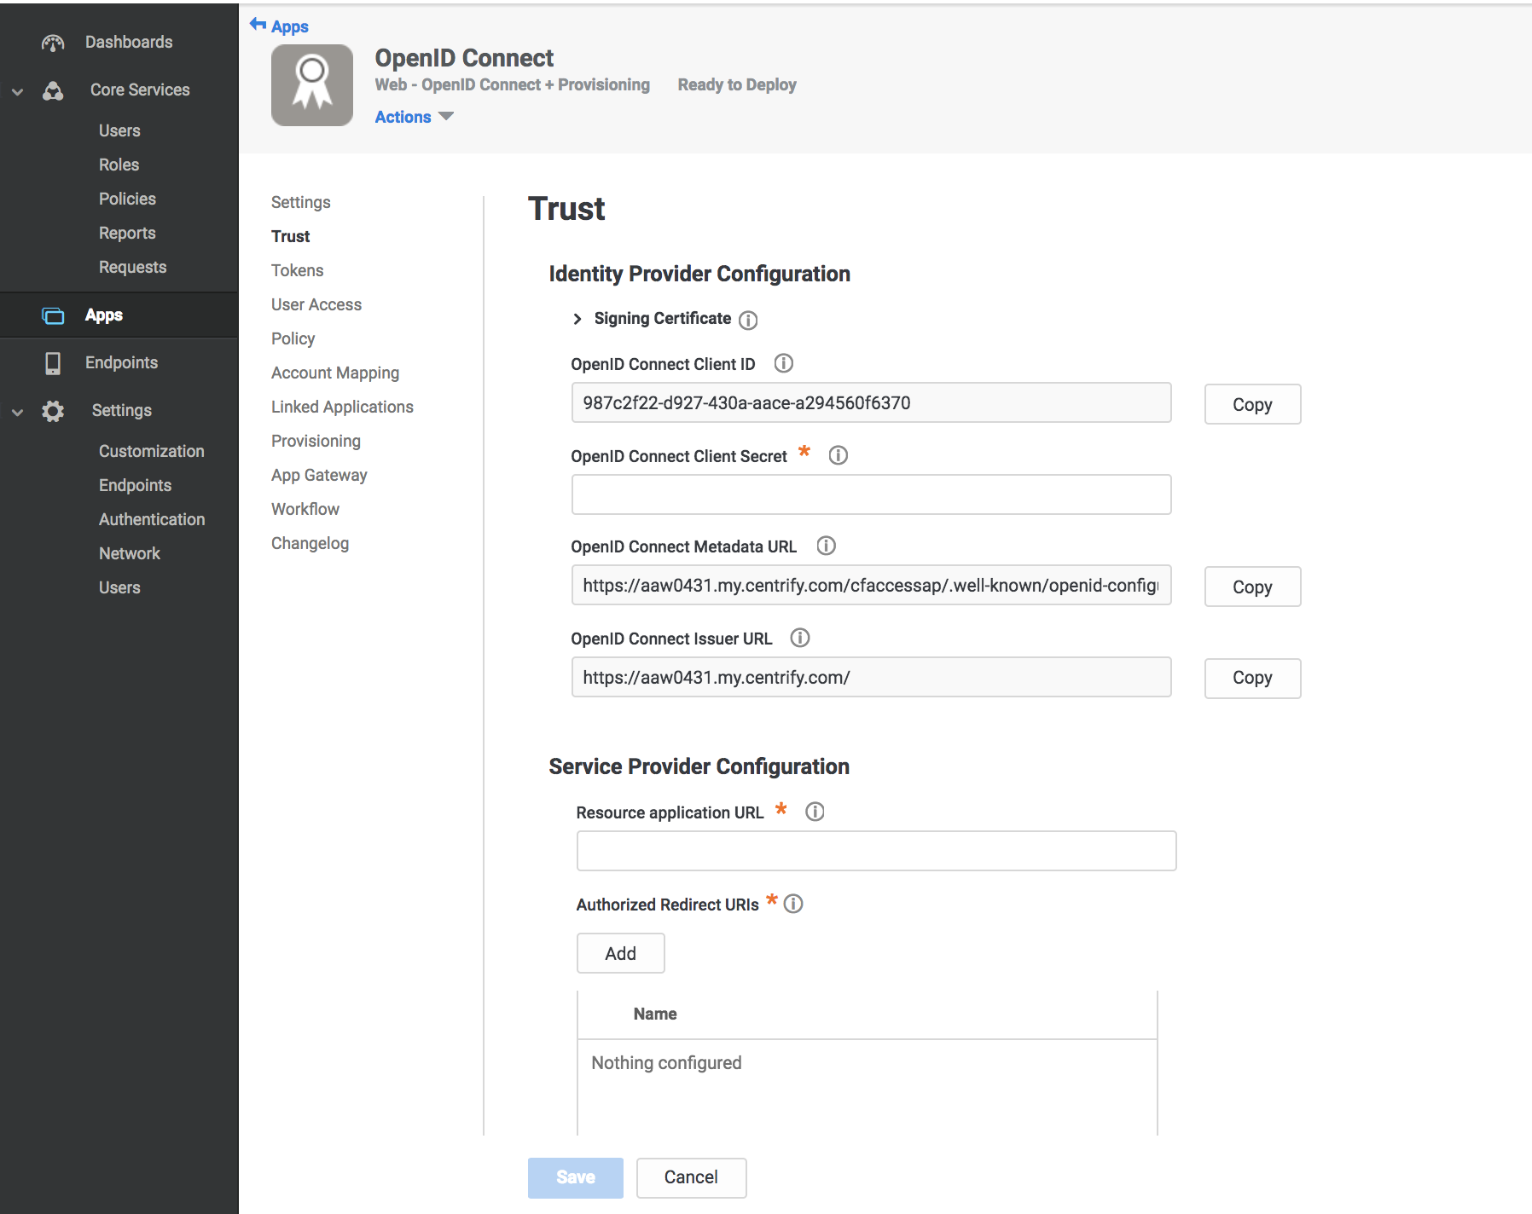Click info icon beside OpenID Connect Client ID
1532x1214 pixels.
(x=783, y=363)
